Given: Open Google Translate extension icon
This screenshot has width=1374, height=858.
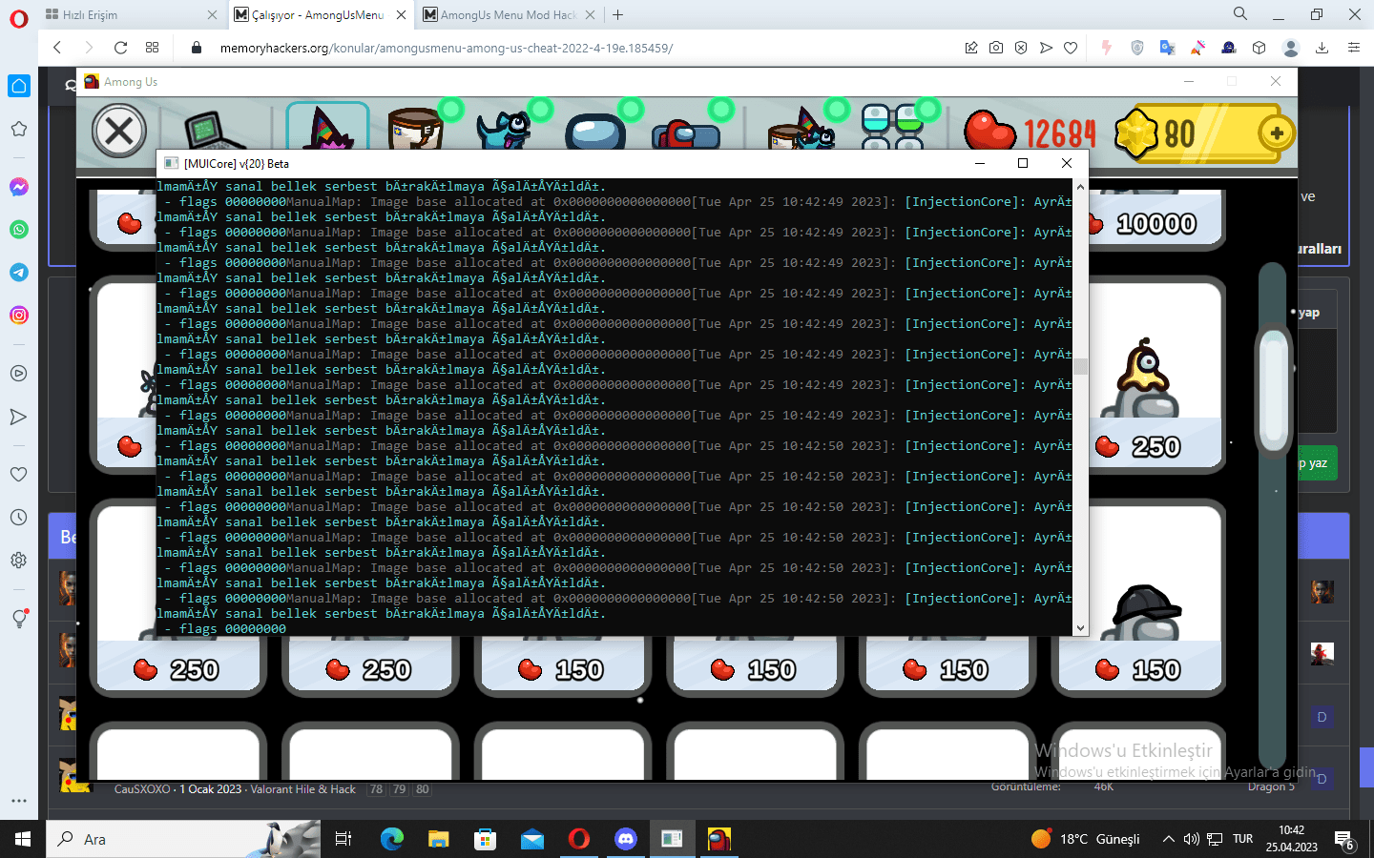Looking at the screenshot, I should point(1167,48).
